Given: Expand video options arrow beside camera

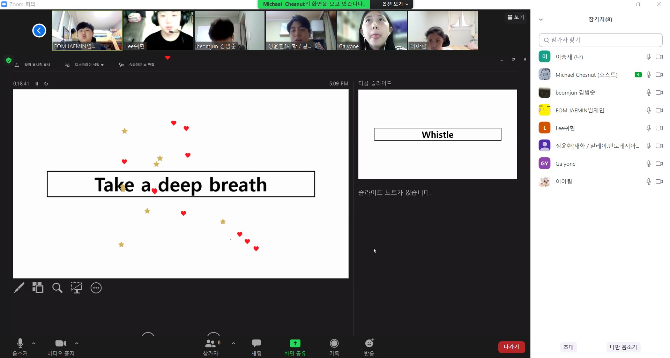Looking at the screenshot, I should coord(77,343).
